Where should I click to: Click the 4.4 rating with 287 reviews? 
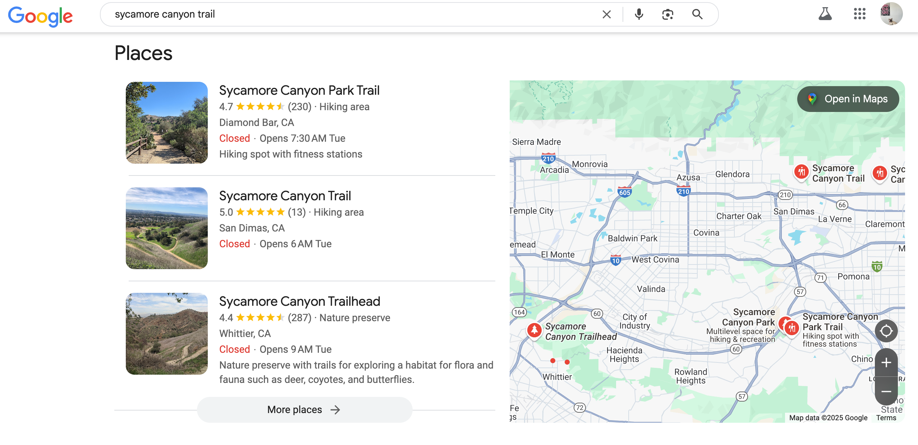[x=265, y=318]
